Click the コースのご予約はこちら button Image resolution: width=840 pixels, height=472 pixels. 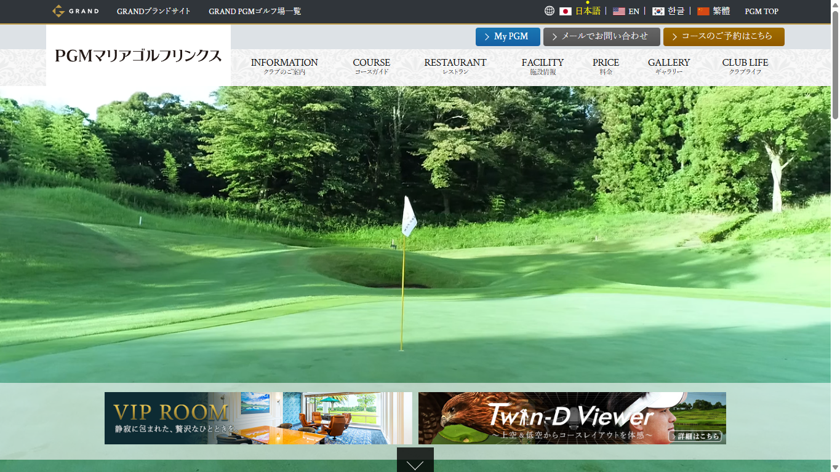point(724,37)
